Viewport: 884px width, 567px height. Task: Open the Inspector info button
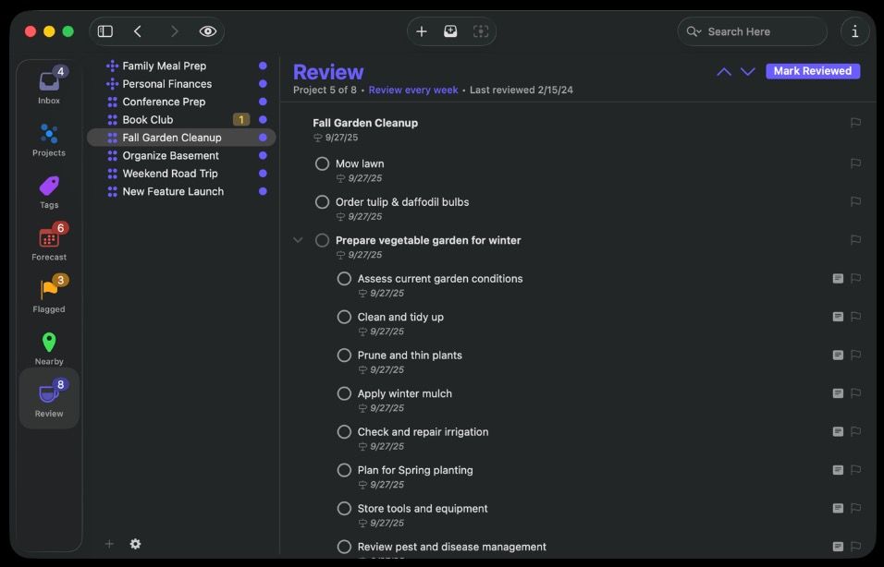pyautogui.click(x=854, y=31)
